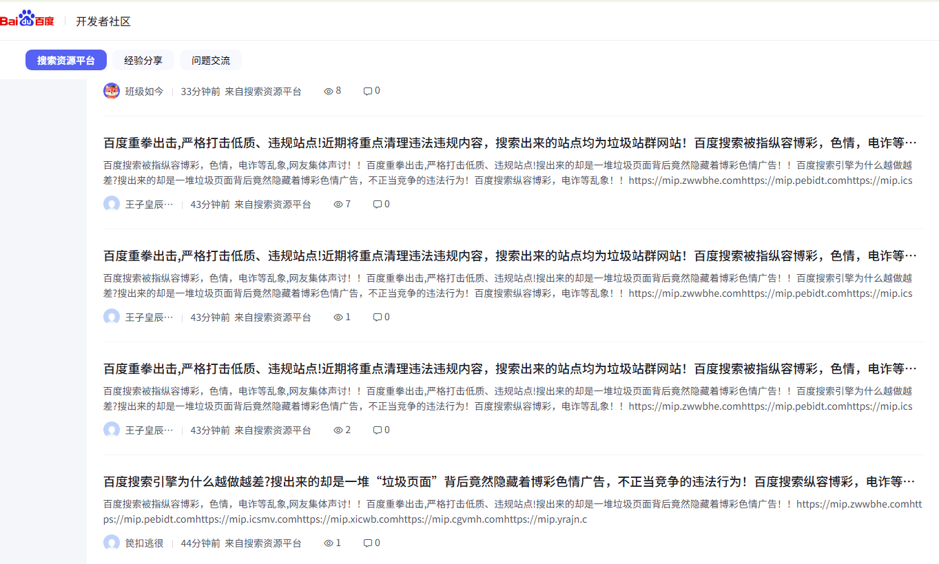
Task: Click the comment icon beside 7 views
Action: click(x=378, y=204)
